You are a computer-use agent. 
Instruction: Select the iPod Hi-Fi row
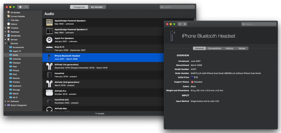(x=103, y=49)
